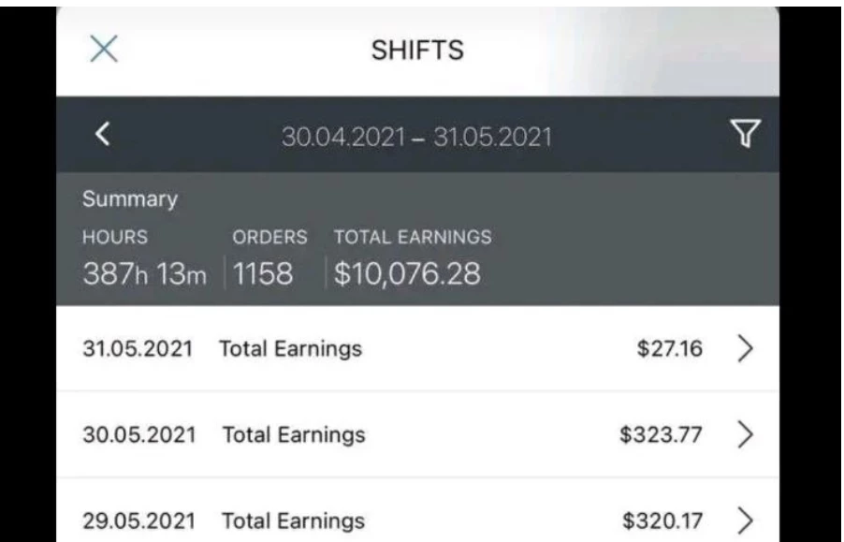Expand the 31.05.2021 earnings chevron
The height and width of the screenshot is (542, 844).
[745, 349]
